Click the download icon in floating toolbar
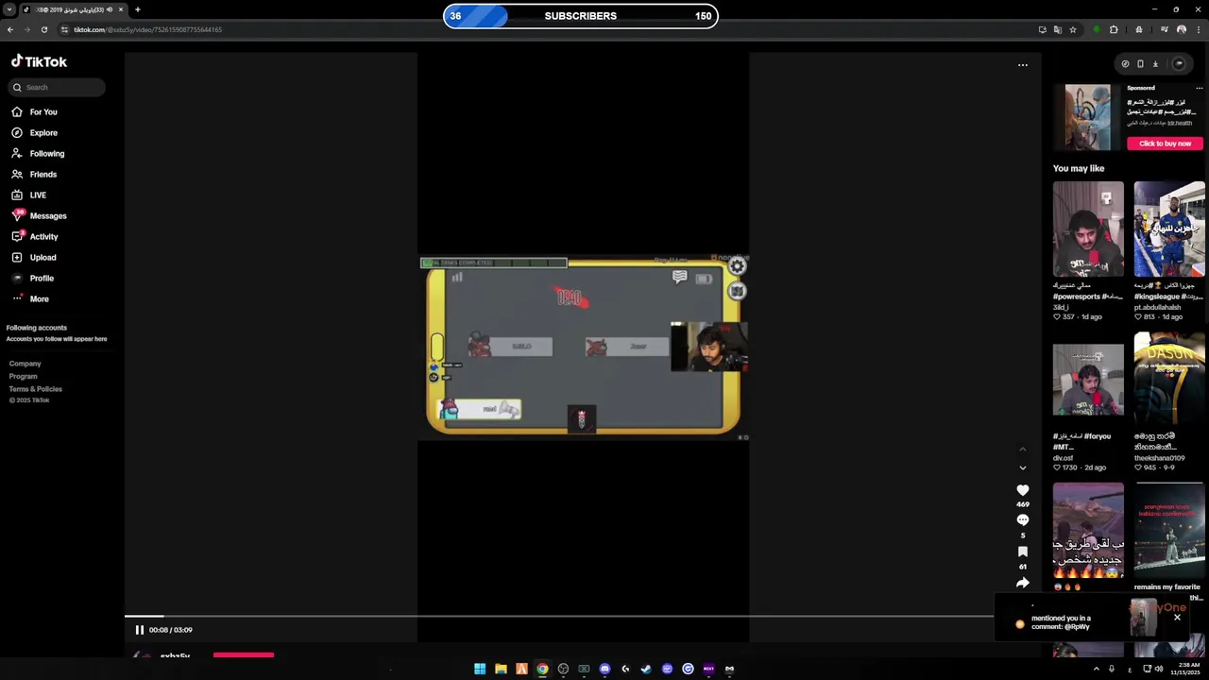This screenshot has width=1209, height=680. 1155,64
